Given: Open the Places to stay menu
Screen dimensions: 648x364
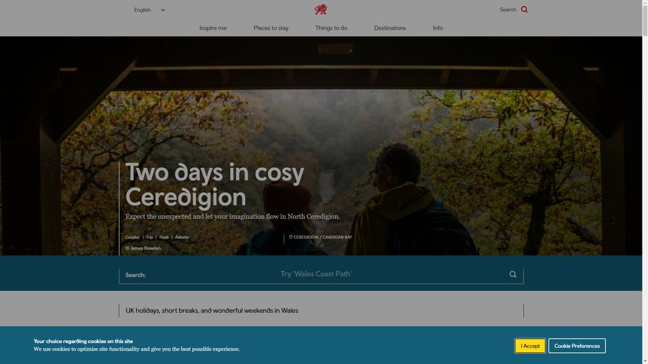Looking at the screenshot, I should [x=271, y=28].
